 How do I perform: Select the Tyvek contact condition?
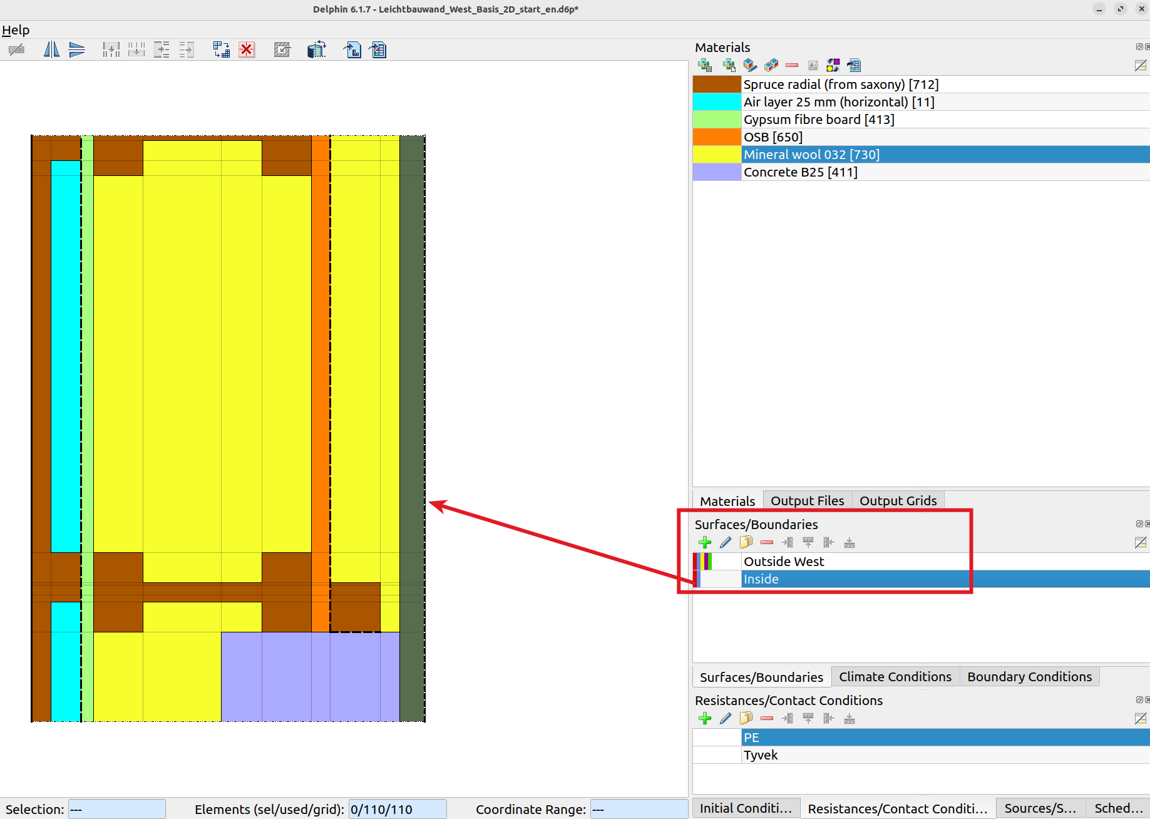pyautogui.click(x=922, y=755)
